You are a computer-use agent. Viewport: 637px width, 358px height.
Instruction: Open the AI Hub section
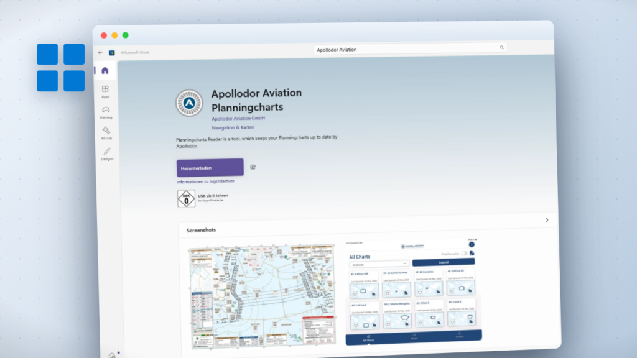click(x=106, y=133)
